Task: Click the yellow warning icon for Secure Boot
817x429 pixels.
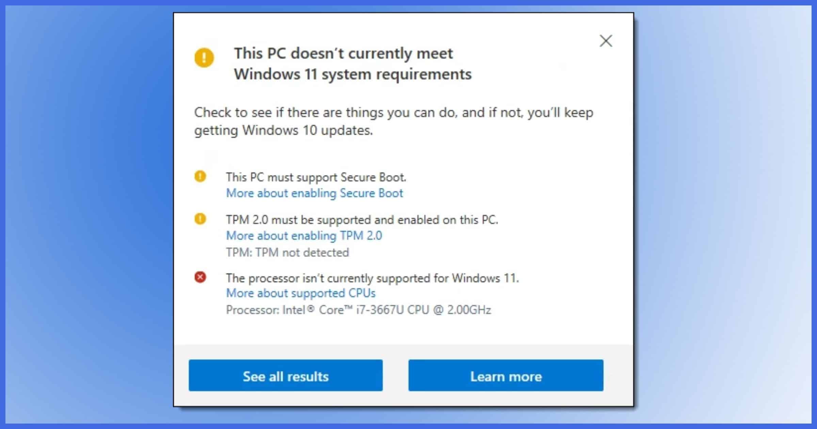Action: point(200,176)
